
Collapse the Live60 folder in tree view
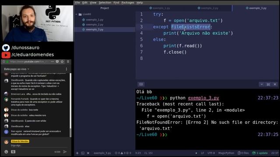point(76,14)
